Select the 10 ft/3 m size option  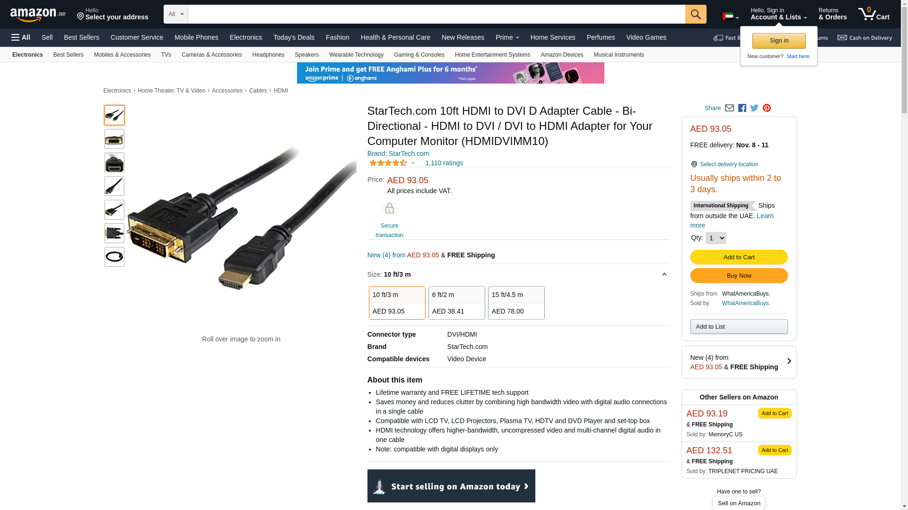coord(397,303)
